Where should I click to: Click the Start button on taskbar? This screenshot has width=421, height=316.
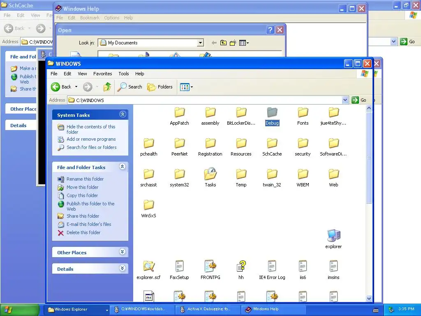coord(19,310)
